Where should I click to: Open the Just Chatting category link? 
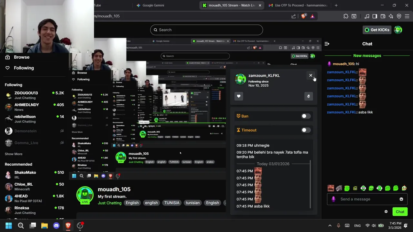(110, 203)
